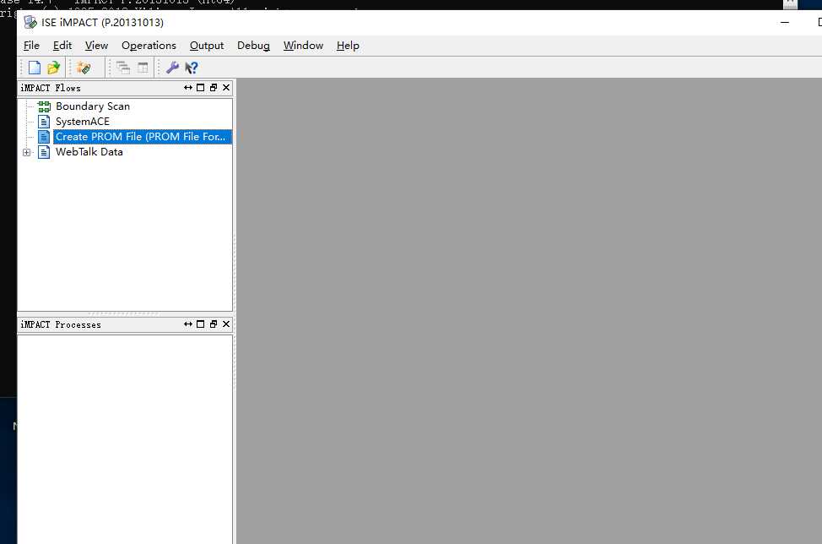Screen dimensions: 822x544
Task: Click the iMPACT Processes panel move arrows icon
Action: click(x=188, y=324)
